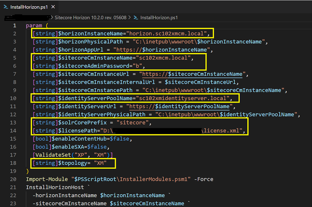The height and width of the screenshot is (207, 312).
Task: Click the $false value for enableSXA
Action: (97, 147)
